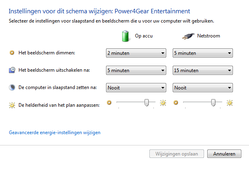Click the dim display icon
This screenshot has height=170, width=249.
coord(12,53)
